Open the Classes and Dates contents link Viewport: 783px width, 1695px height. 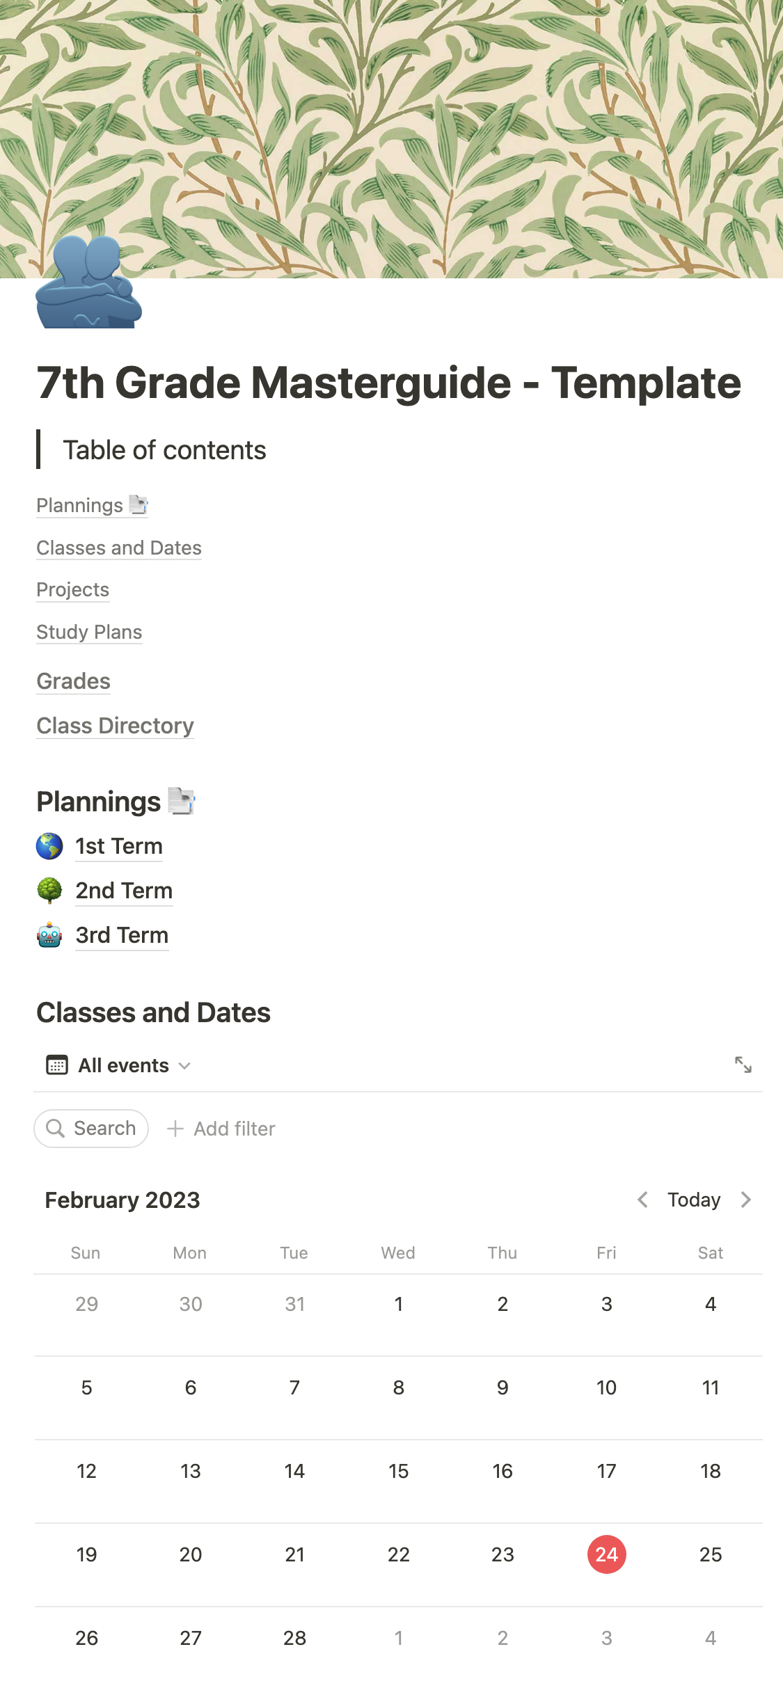coord(119,548)
